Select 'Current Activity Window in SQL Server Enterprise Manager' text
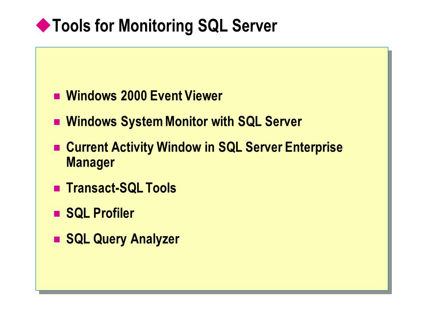The image size is (426, 319). tap(204, 155)
